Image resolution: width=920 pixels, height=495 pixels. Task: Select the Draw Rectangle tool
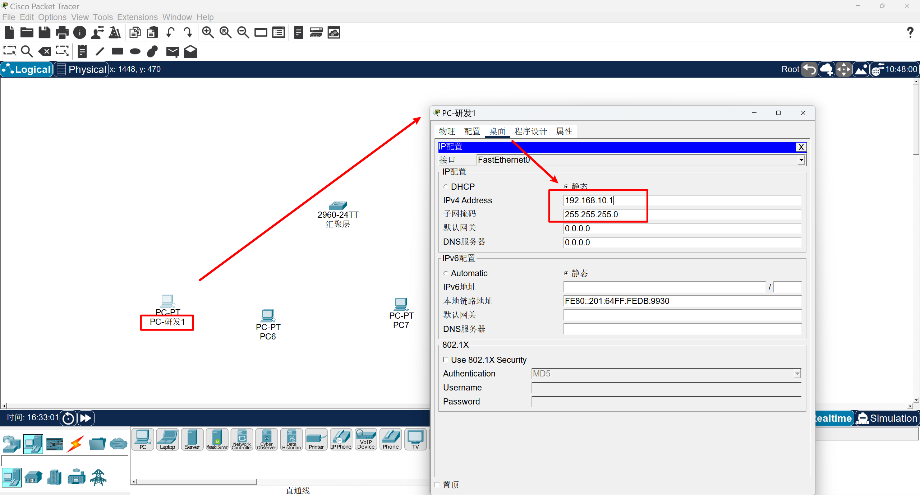(118, 51)
